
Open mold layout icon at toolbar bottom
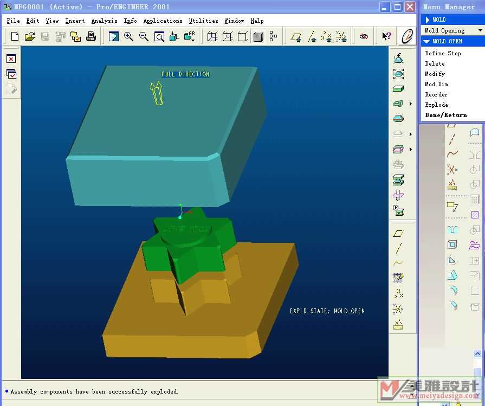(x=398, y=210)
